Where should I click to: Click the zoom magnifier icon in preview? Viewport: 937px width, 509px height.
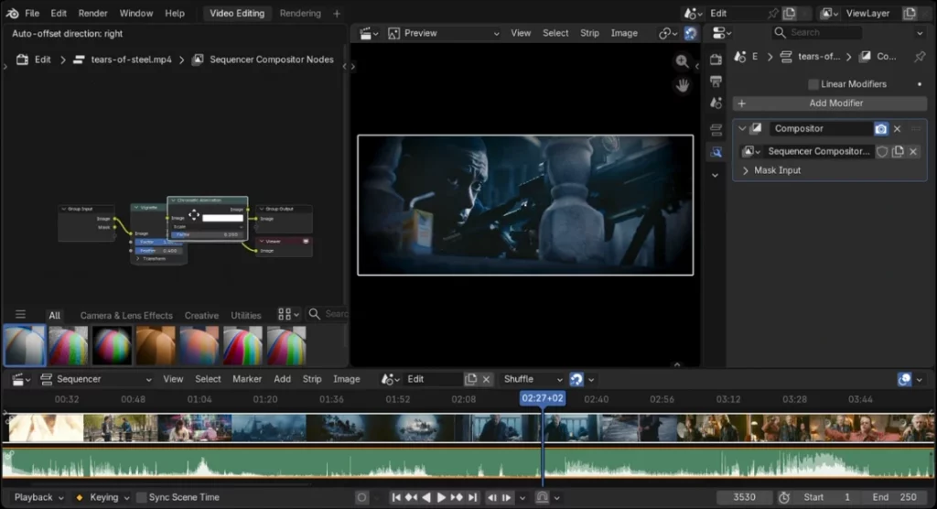tap(682, 61)
